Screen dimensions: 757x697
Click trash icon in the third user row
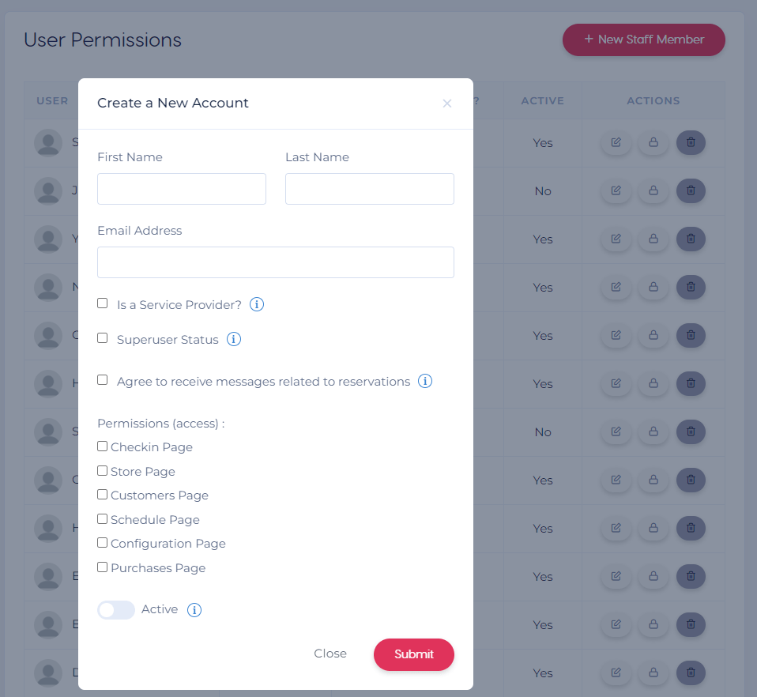click(691, 239)
